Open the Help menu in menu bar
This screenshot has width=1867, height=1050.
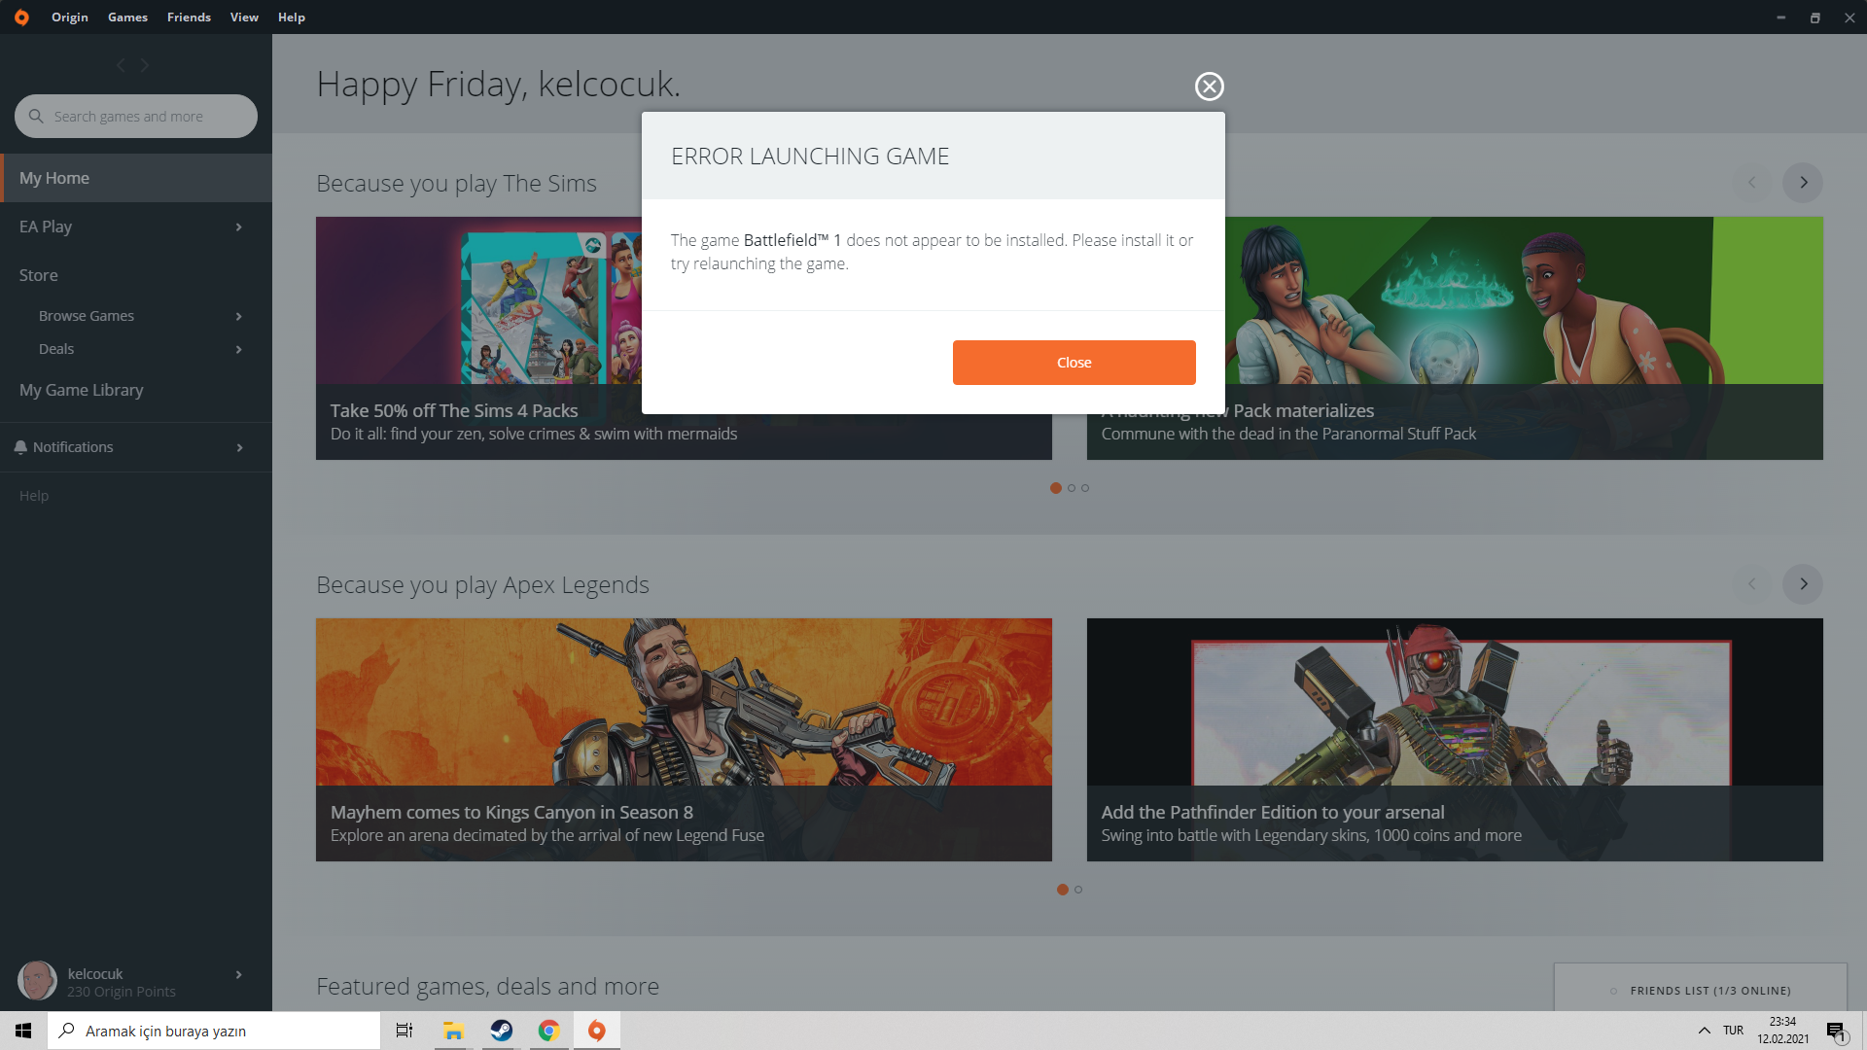click(292, 17)
